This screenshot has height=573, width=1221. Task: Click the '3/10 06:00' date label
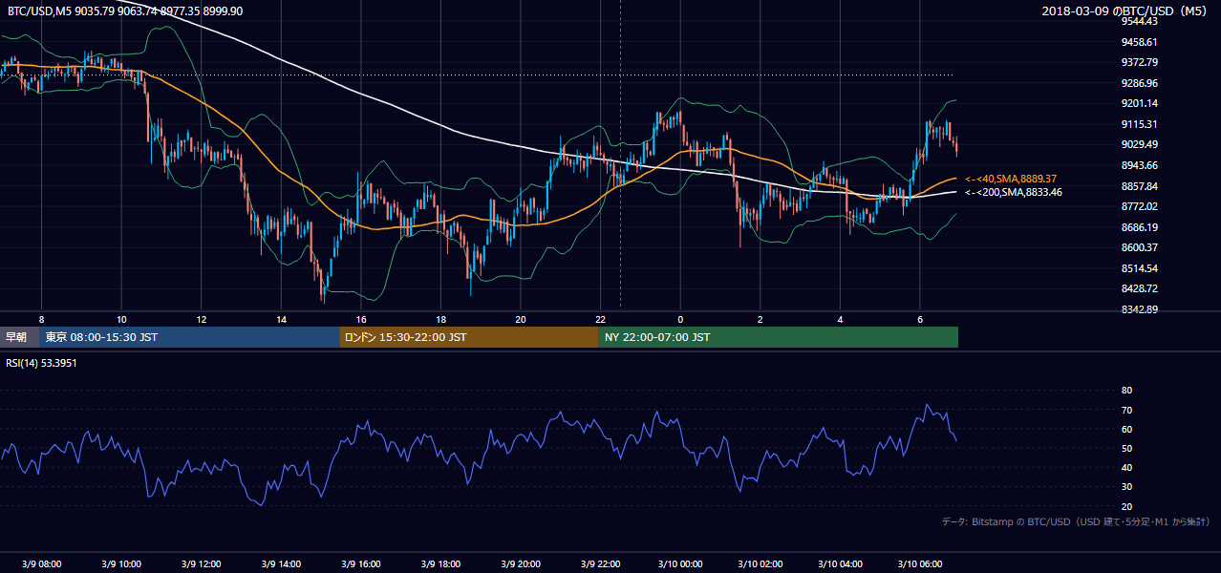coord(920,564)
